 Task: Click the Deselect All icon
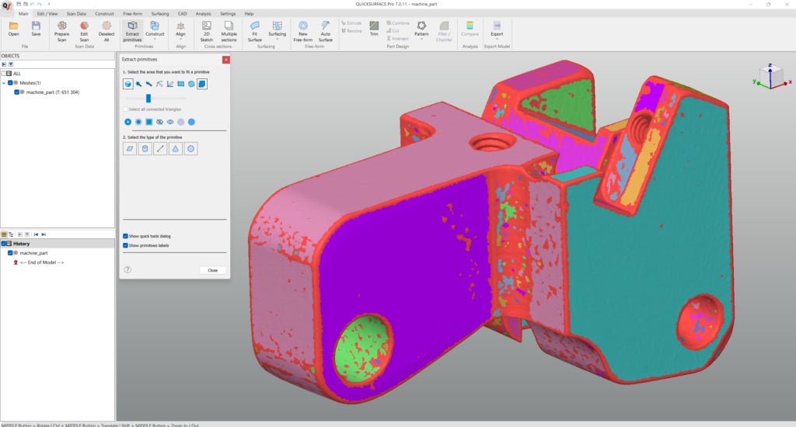106,30
